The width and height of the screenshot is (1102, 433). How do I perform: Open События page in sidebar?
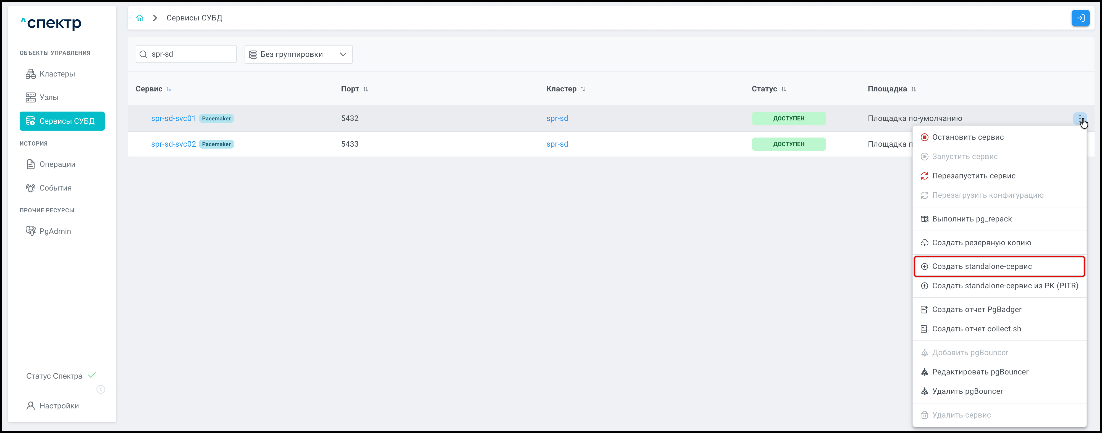pos(55,188)
